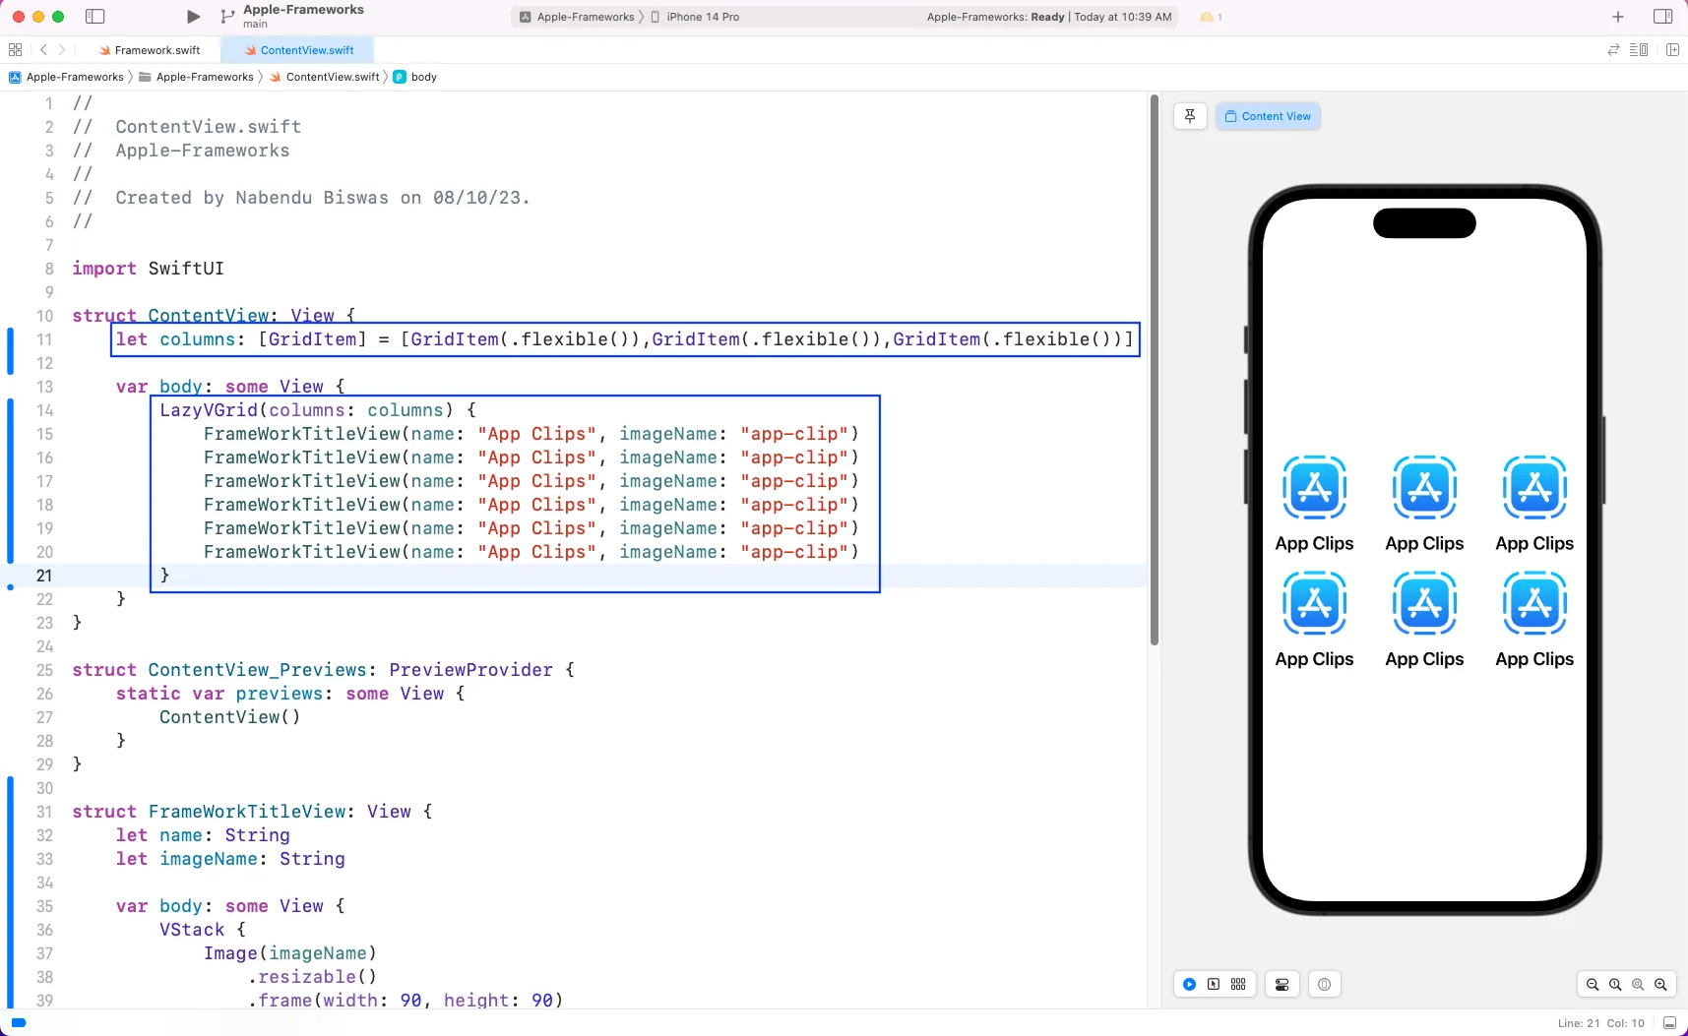
Task: Click line number 21 in gutter
Action: (44, 576)
